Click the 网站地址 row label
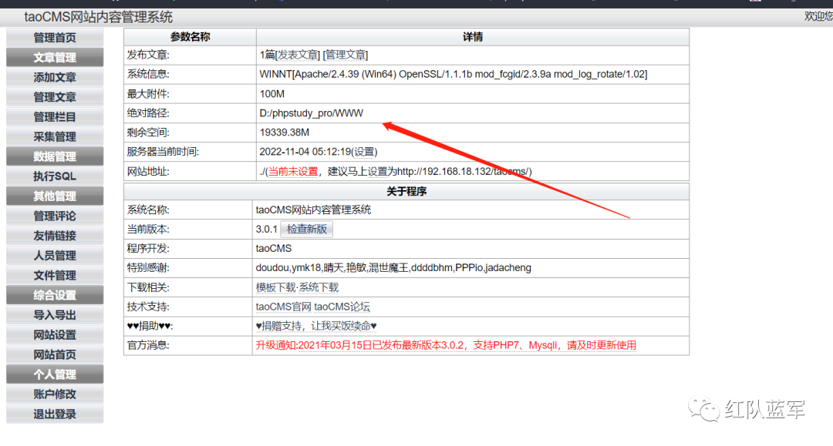833x446 pixels. tap(147, 171)
